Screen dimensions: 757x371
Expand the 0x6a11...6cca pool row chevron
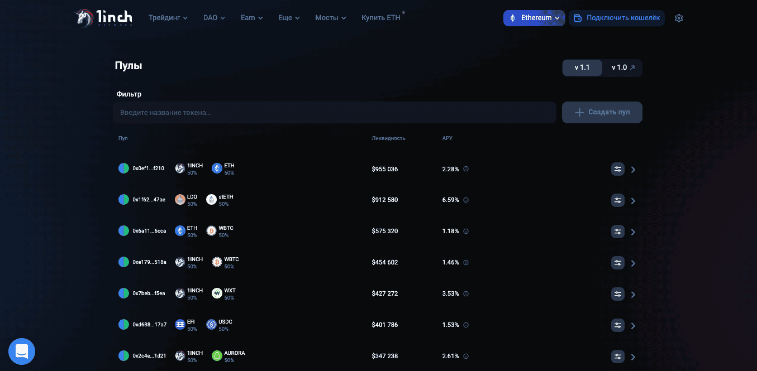pyautogui.click(x=633, y=232)
